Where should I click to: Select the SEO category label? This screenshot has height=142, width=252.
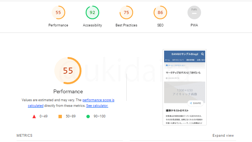160,25
